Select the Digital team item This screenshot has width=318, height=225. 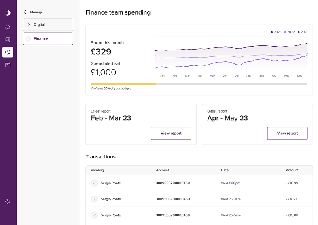point(48,25)
